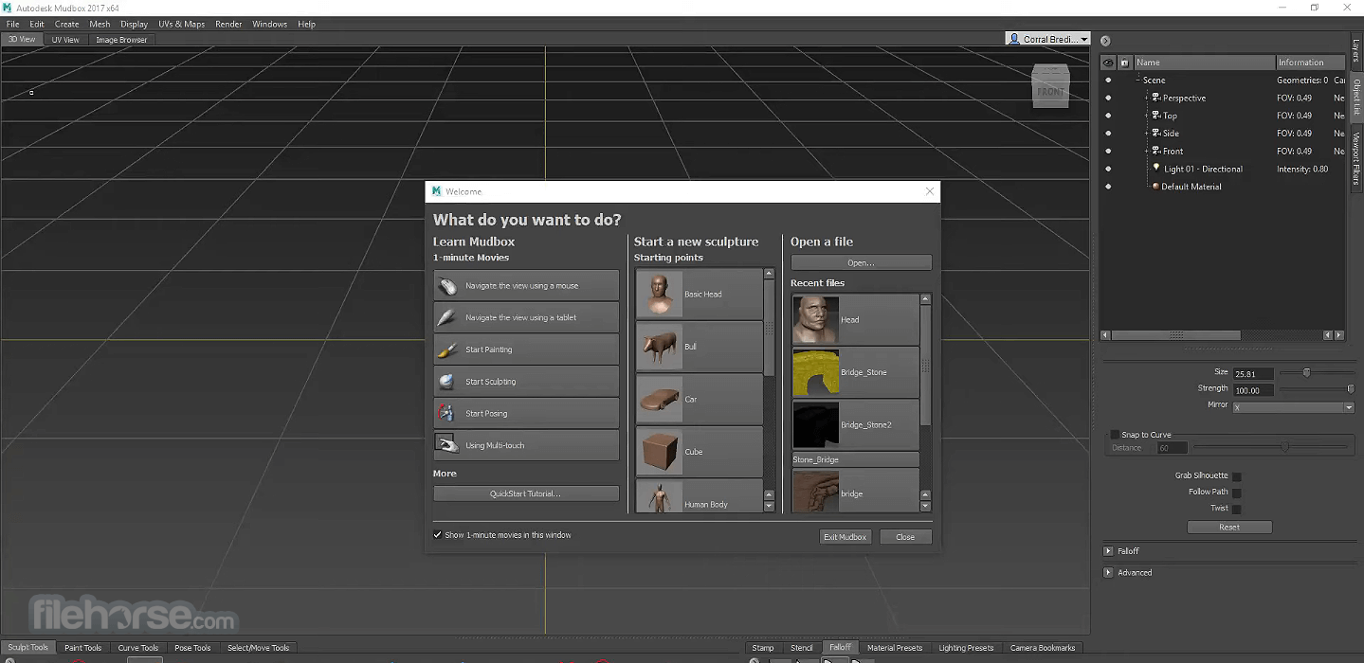The image size is (1364, 663).
Task: Expand the Top camera node
Action: 1147,116
